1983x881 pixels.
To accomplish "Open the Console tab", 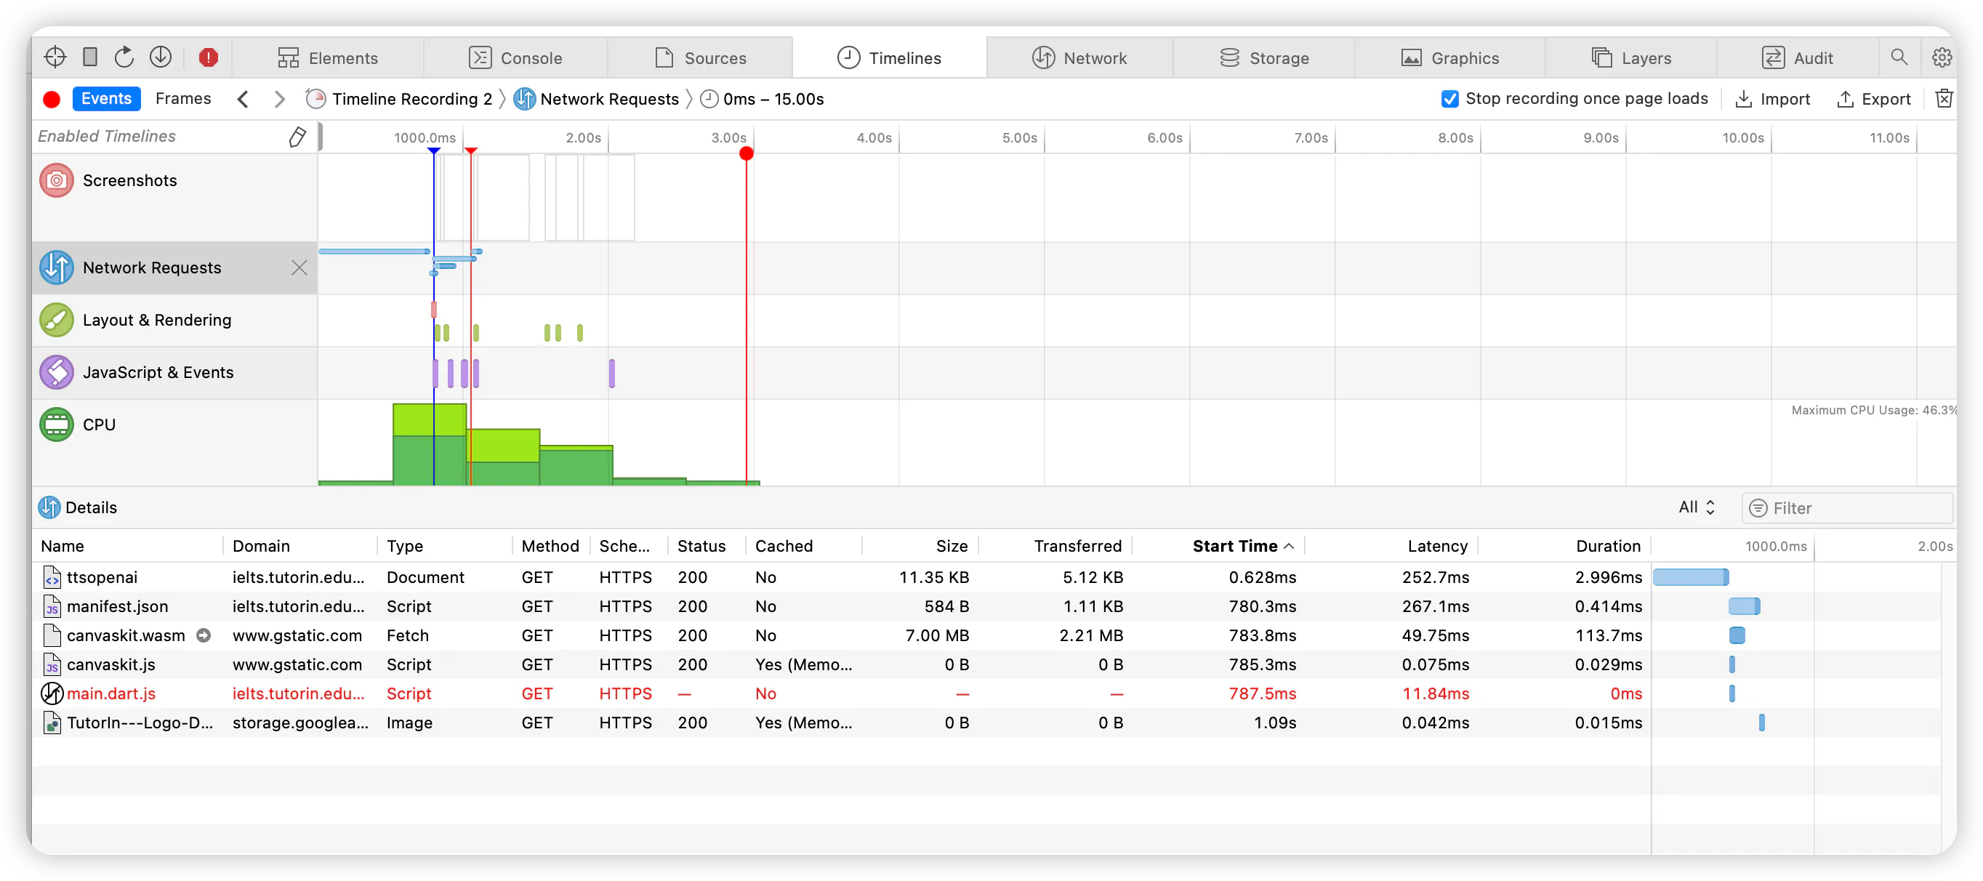I will [x=515, y=57].
